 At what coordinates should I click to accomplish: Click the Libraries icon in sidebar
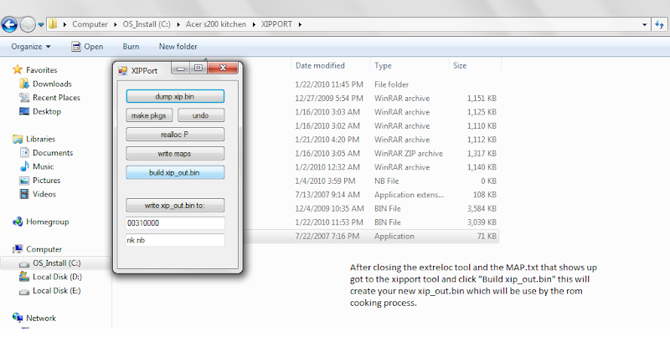pyautogui.click(x=18, y=139)
